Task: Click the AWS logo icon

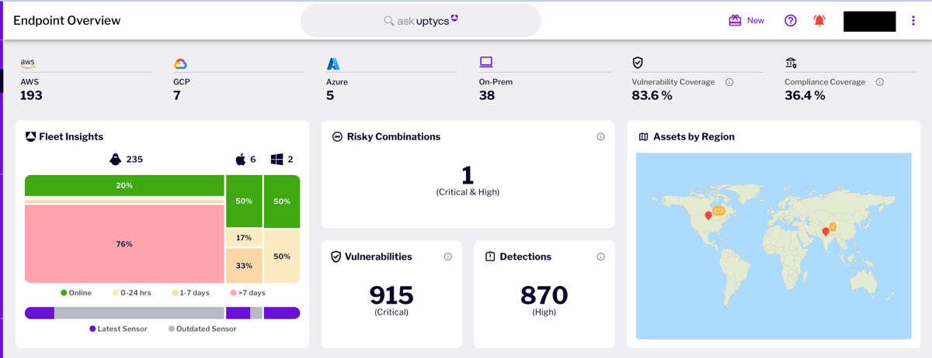Action: 28,64
